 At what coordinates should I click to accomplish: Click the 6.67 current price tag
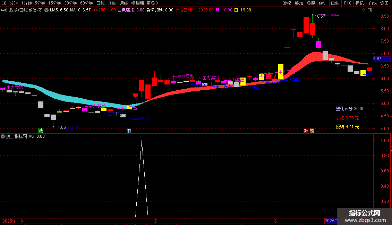tap(382, 59)
